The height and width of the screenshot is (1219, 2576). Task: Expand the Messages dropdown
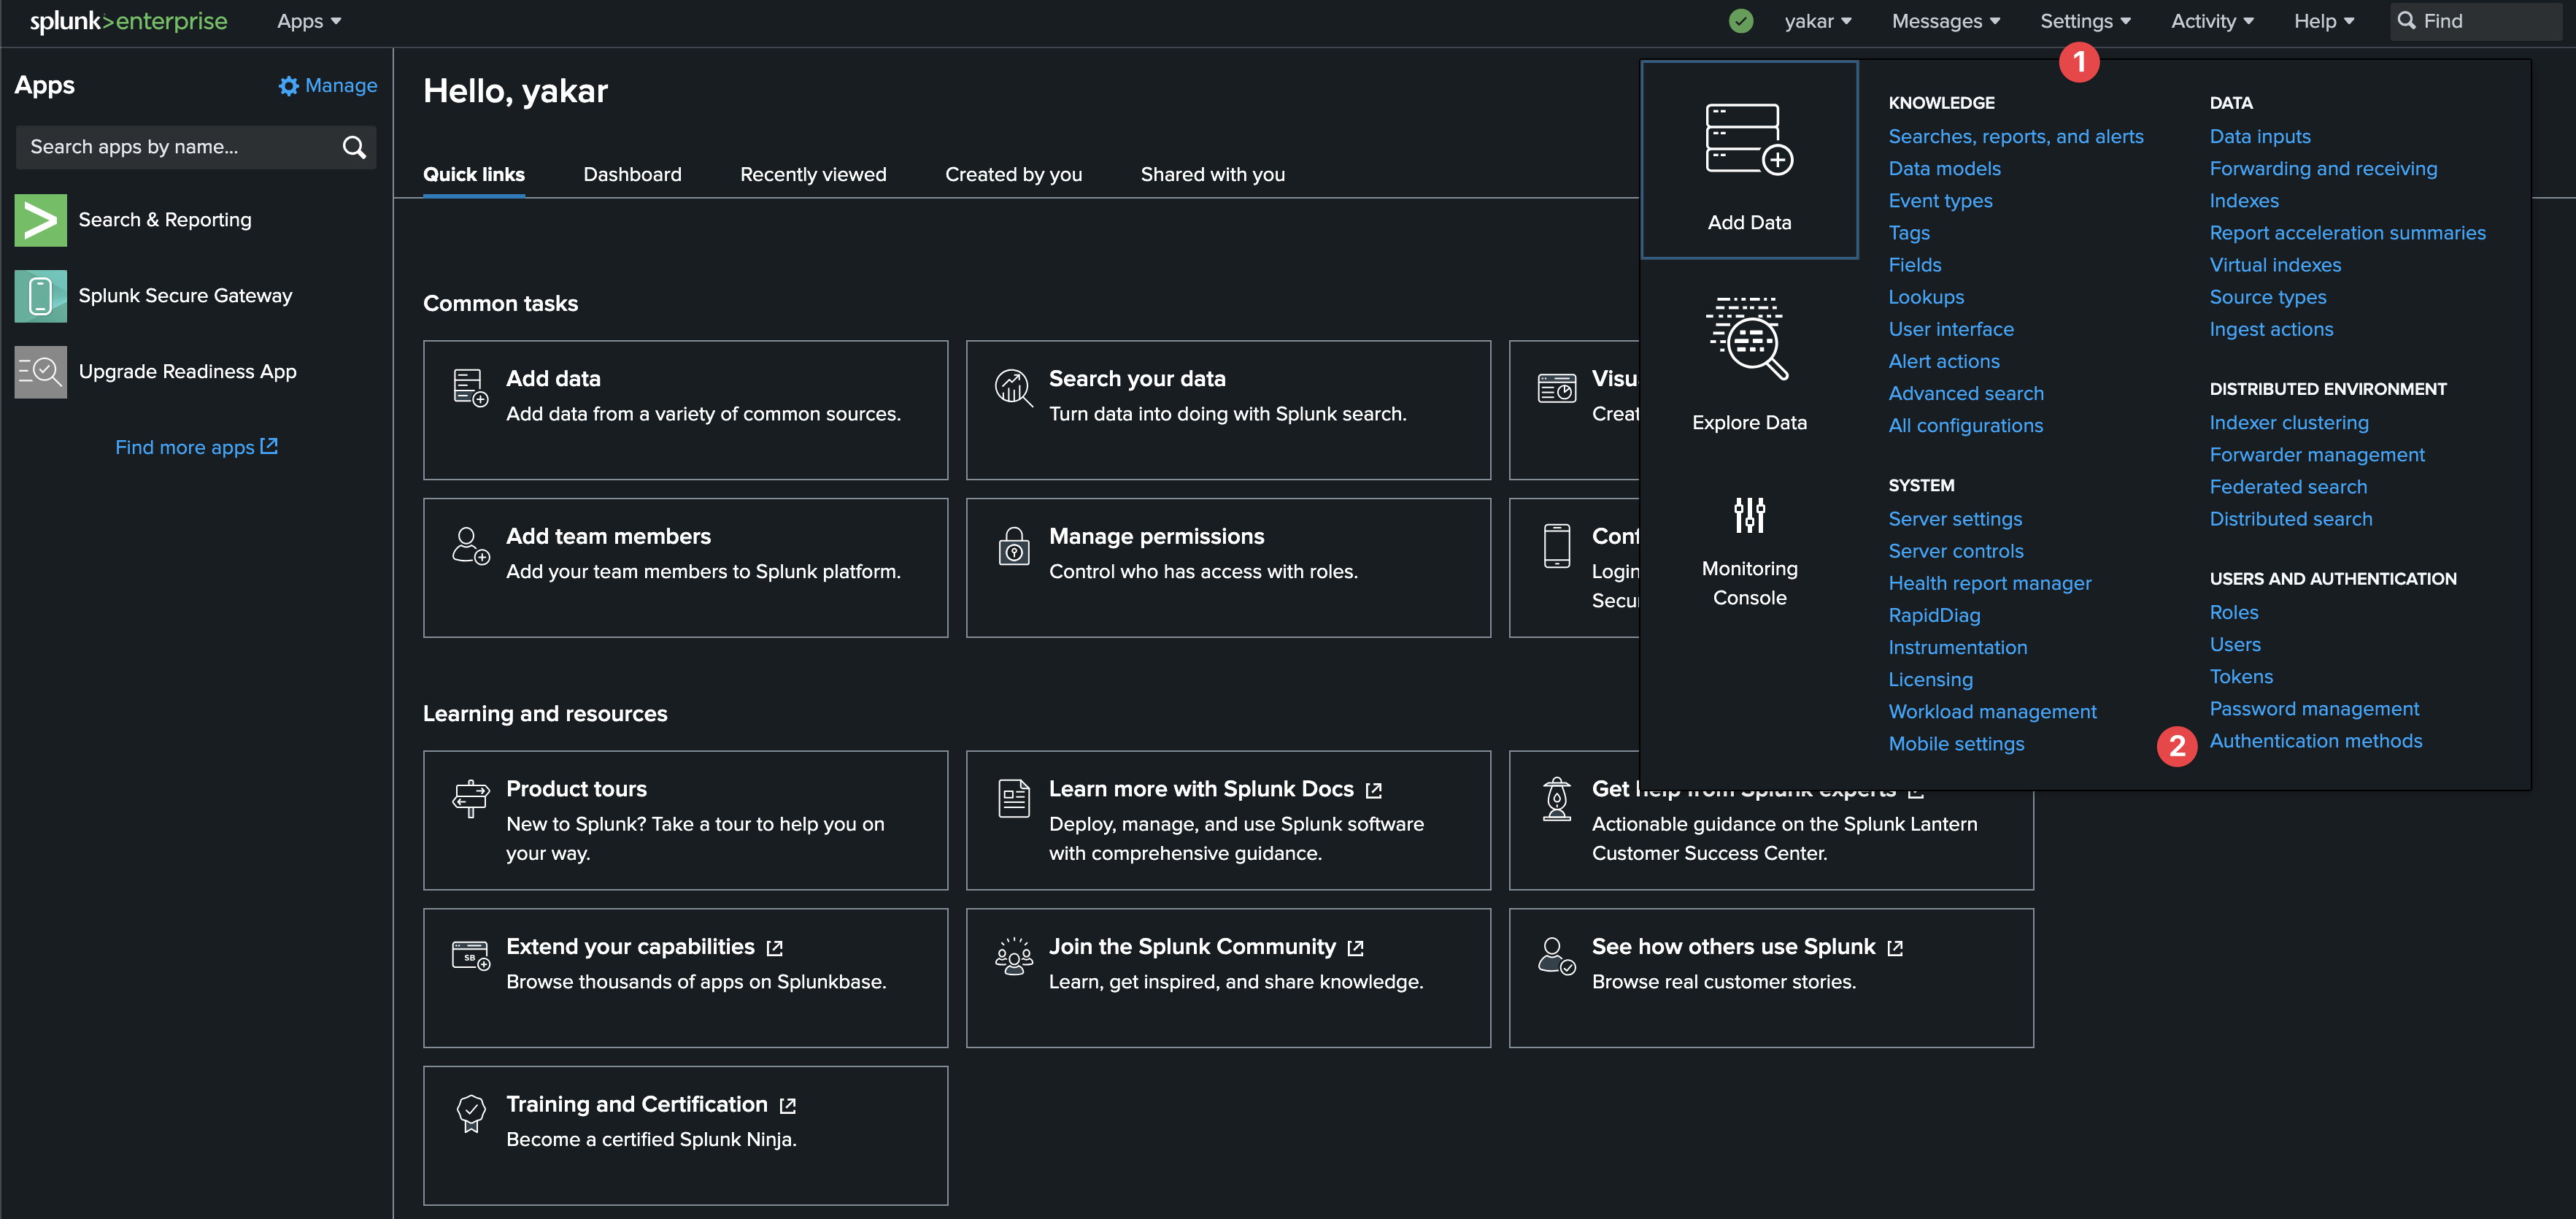[x=1945, y=21]
